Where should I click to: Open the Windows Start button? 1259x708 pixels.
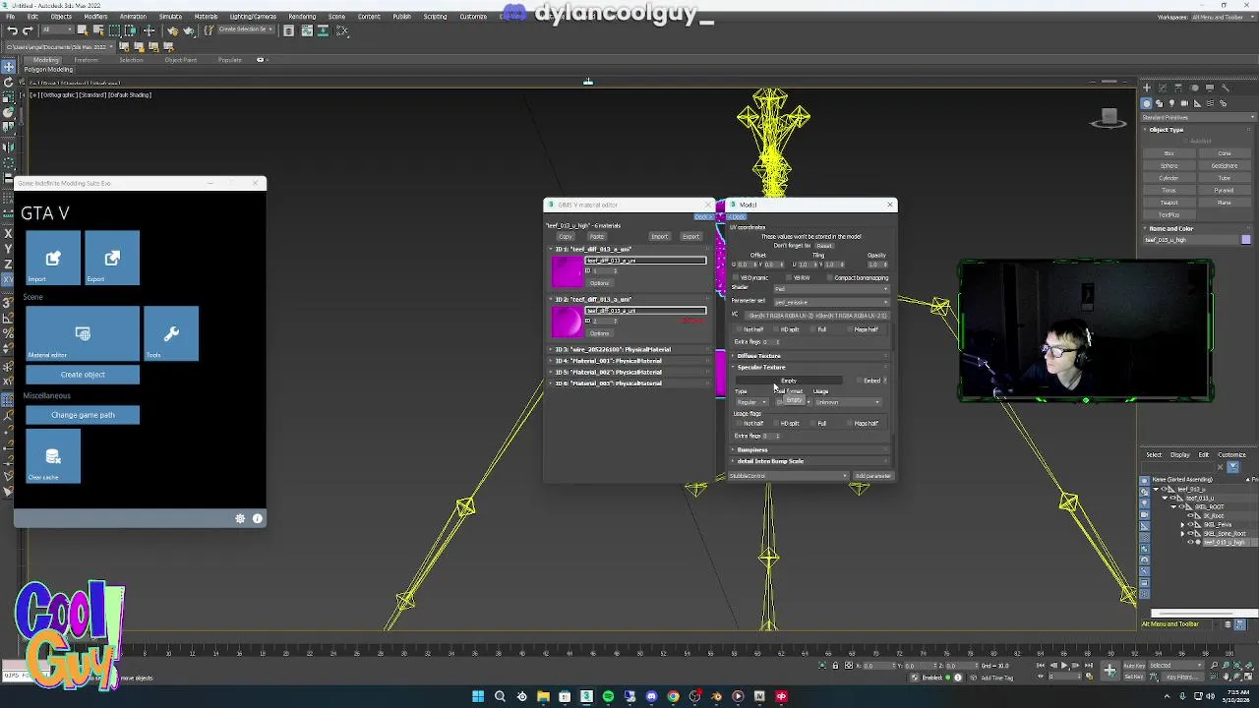pos(478,696)
